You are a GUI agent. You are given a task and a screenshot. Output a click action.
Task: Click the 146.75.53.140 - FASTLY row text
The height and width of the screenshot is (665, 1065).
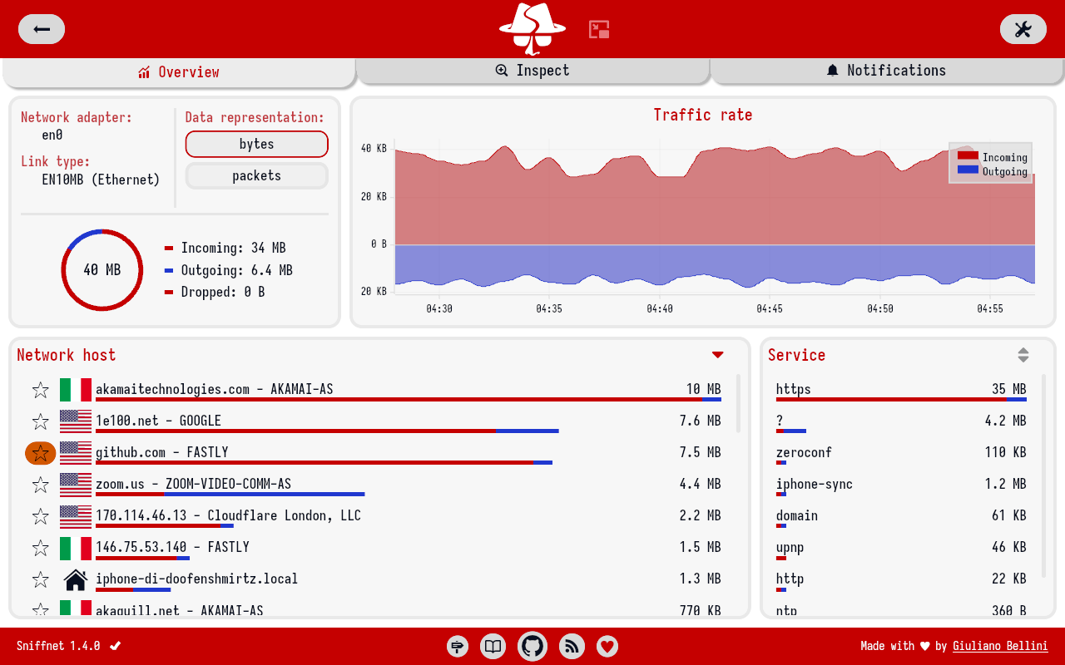pyautogui.click(x=172, y=547)
